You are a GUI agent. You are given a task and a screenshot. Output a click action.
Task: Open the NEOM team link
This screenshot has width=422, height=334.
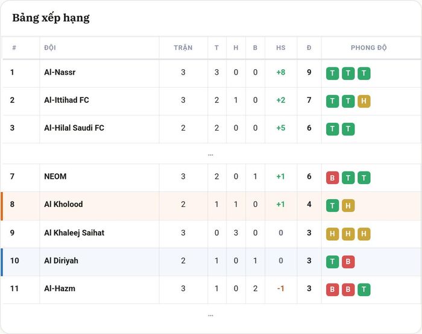(55, 176)
